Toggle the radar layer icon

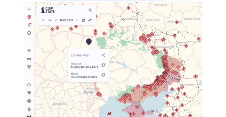tap(29, 101)
